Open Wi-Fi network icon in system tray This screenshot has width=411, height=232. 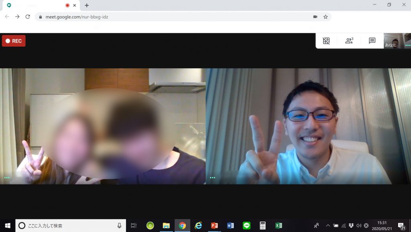click(344, 226)
